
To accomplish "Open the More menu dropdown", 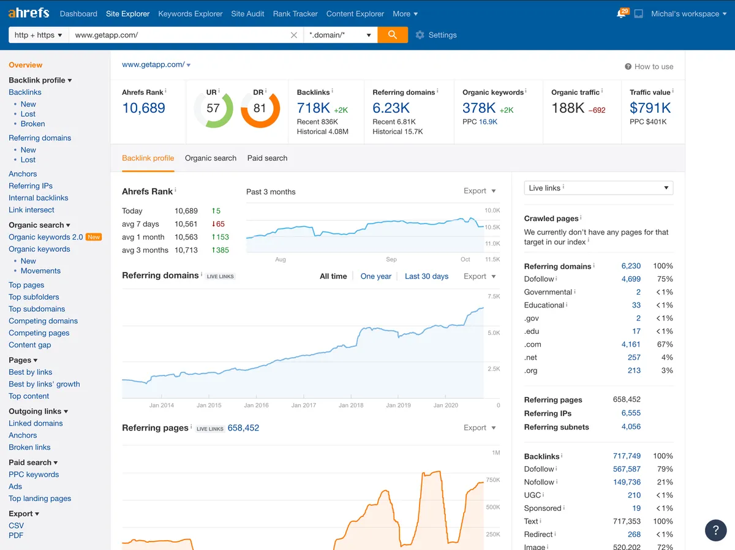I will tap(405, 13).
